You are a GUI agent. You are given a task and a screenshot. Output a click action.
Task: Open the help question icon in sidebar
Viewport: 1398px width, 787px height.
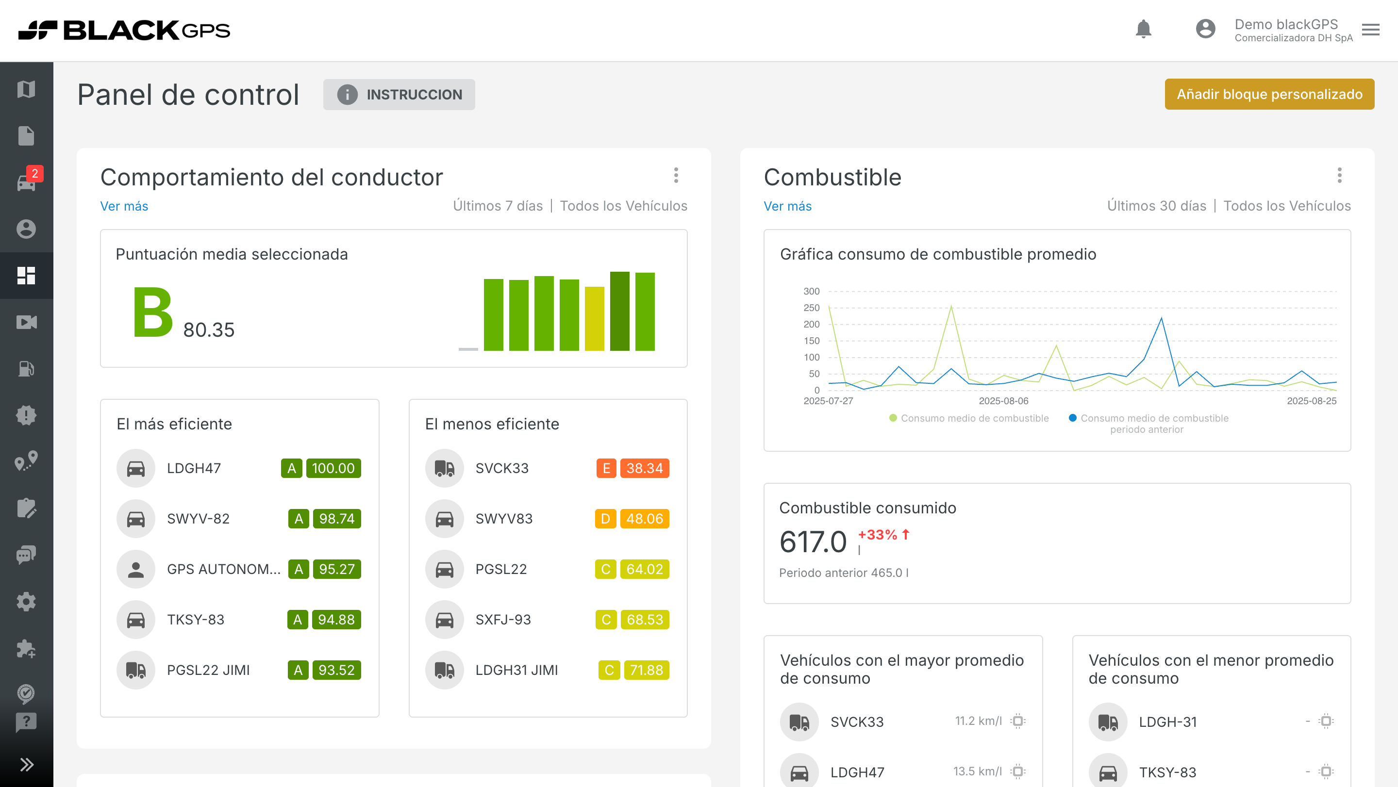coord(26,722)
